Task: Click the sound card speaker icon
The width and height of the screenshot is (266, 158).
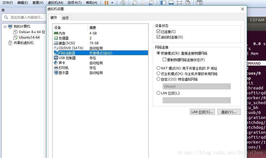Action: click(56, 63)
